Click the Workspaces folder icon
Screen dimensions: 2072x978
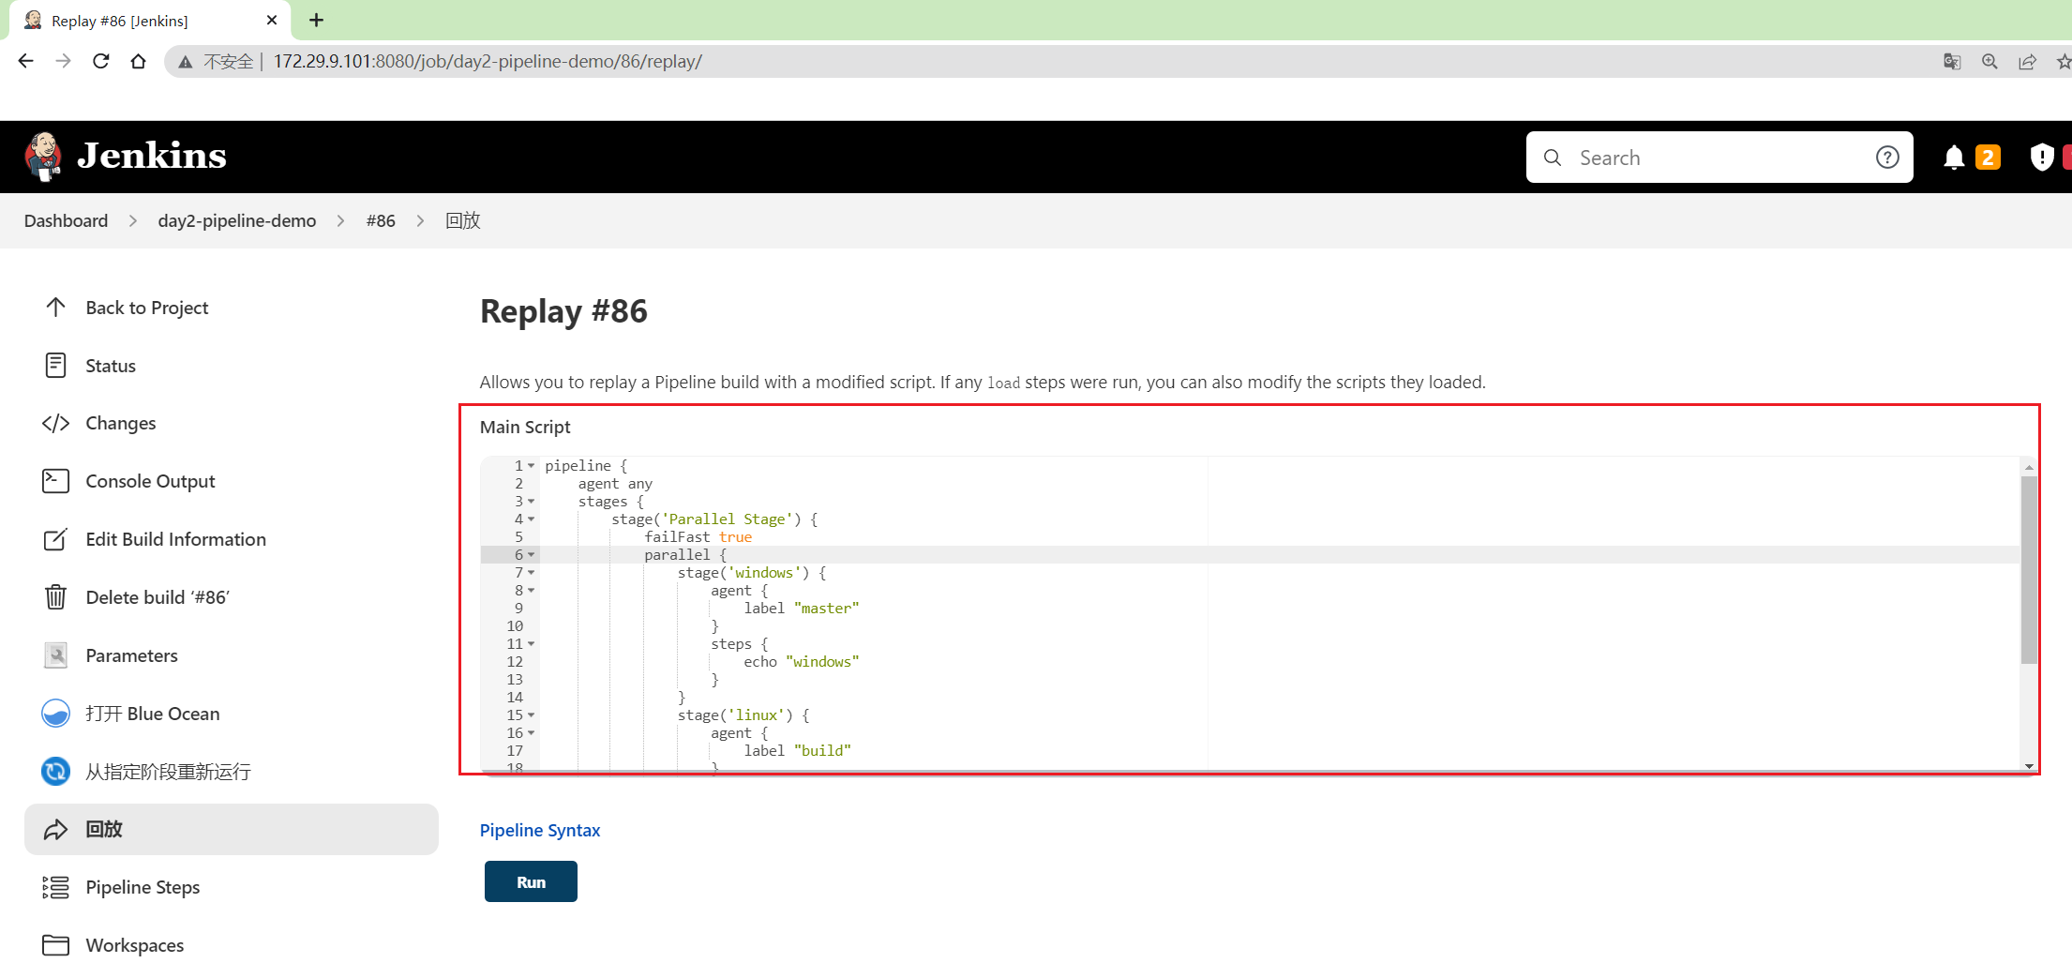coord(55,945)
